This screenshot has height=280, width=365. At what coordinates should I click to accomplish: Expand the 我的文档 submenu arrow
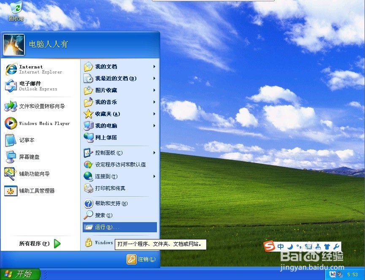[154, 67]
